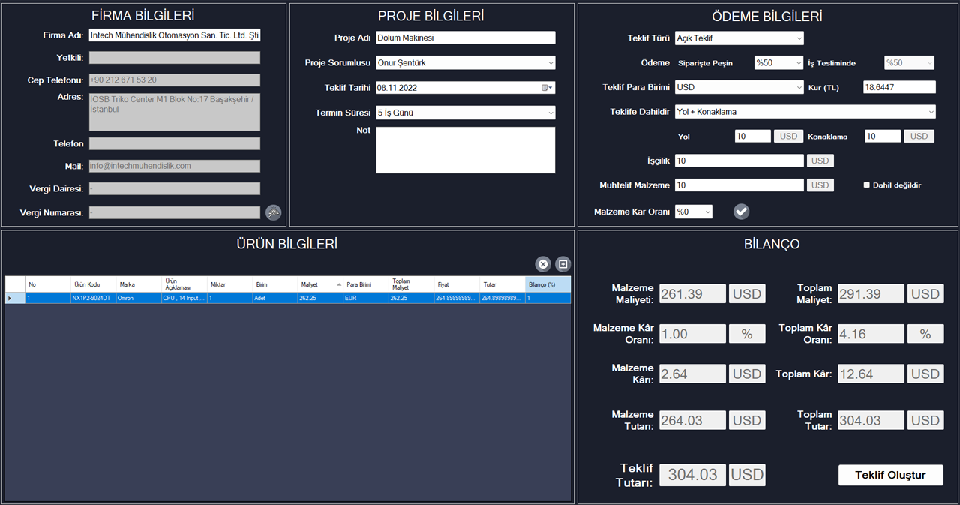Open the Teklif Para Birimi currency dropdown
This screenshot has width=960, height=505.
(x=798, y=87)
